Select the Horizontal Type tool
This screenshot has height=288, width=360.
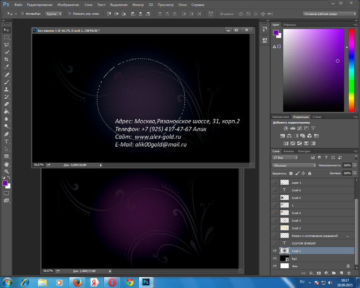click(x=7, y=141)
